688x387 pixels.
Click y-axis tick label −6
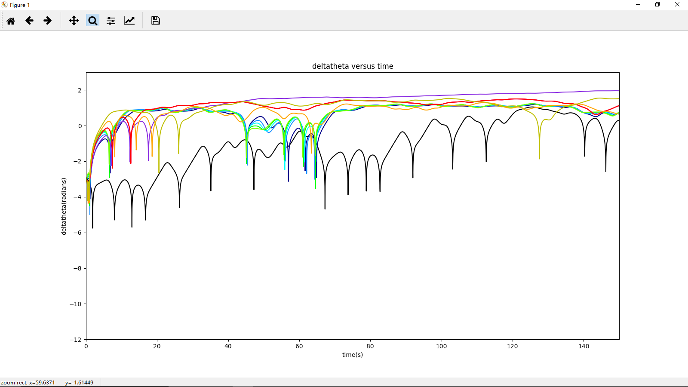(x=77, y=233)
